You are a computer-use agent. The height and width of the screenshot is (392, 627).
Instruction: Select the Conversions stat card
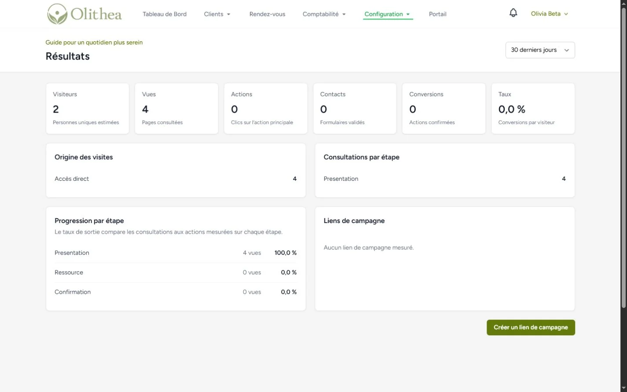click(444, 109)
